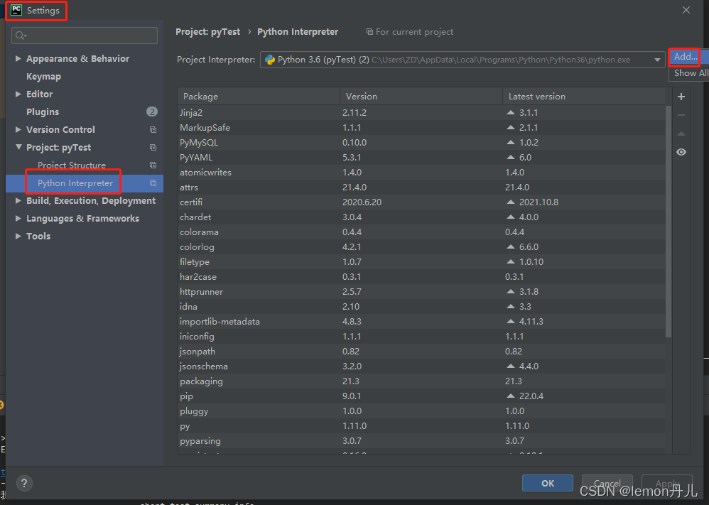The width and height of the screenshot is (709, 505).
Task: Select the jsonschema package row
Action: 421,366
